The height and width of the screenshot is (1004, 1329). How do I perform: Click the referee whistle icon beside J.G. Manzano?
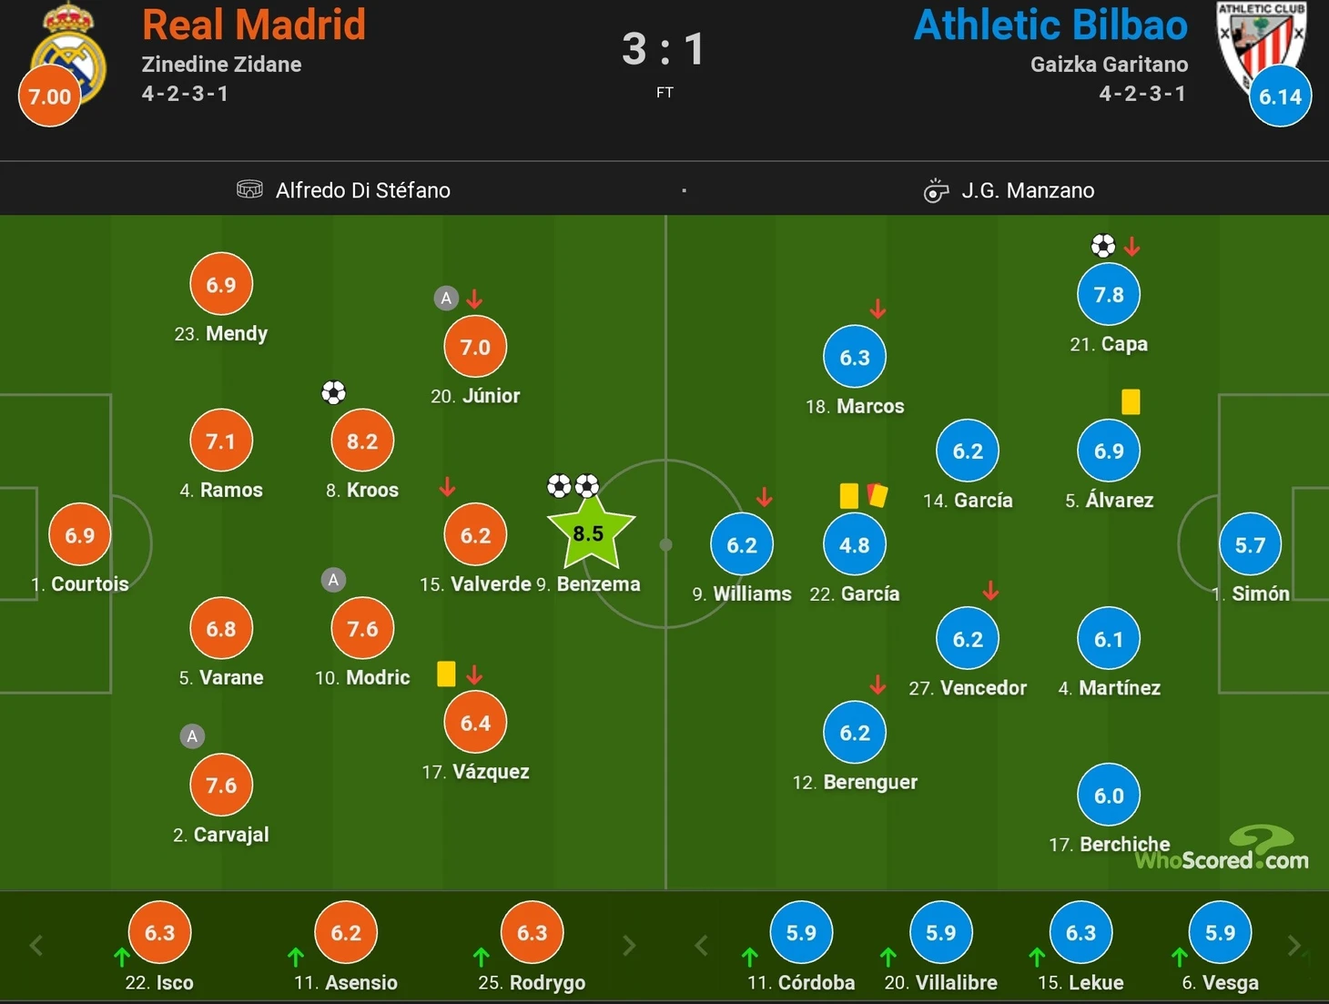click(936, 190)
